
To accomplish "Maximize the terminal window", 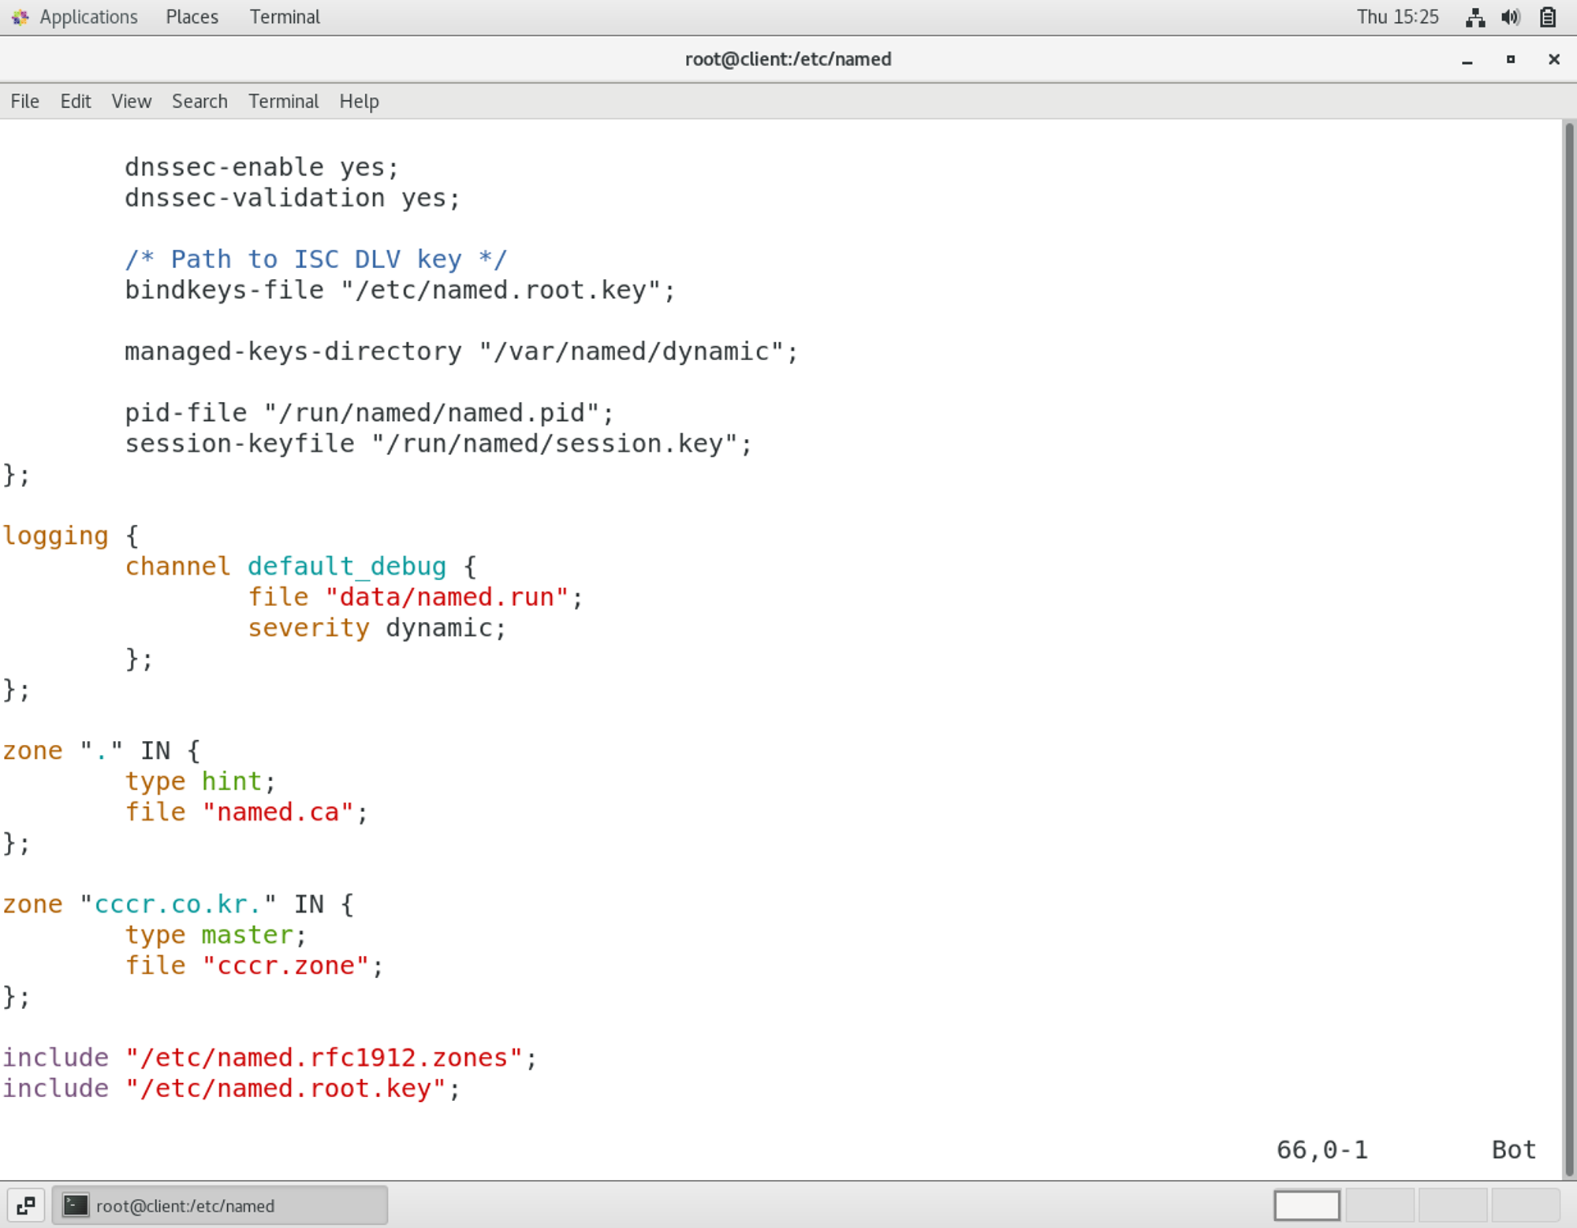I will point(1511,60).
